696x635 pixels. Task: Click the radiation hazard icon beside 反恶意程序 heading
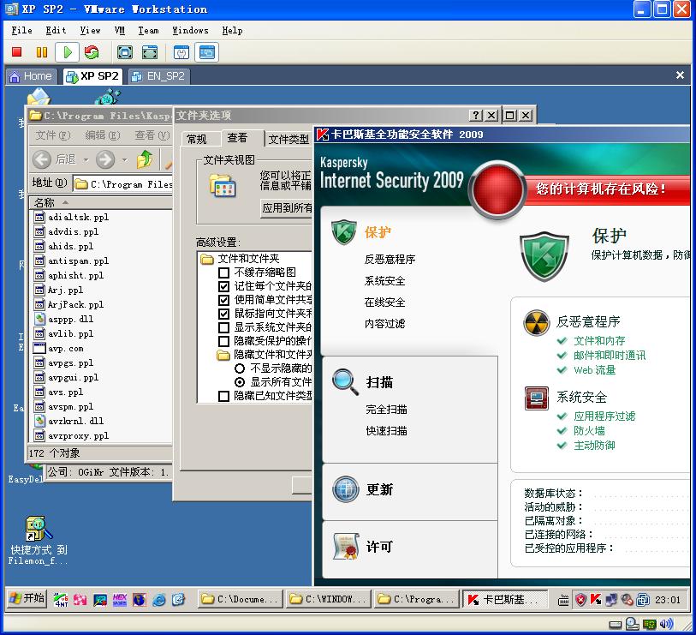(x=536, y=322)
